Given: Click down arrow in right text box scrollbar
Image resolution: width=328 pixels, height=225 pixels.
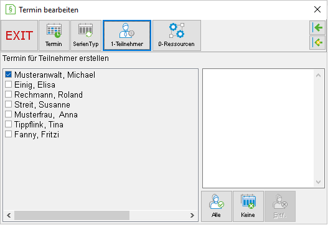Looking at the screenshot, I should point(319,182).
